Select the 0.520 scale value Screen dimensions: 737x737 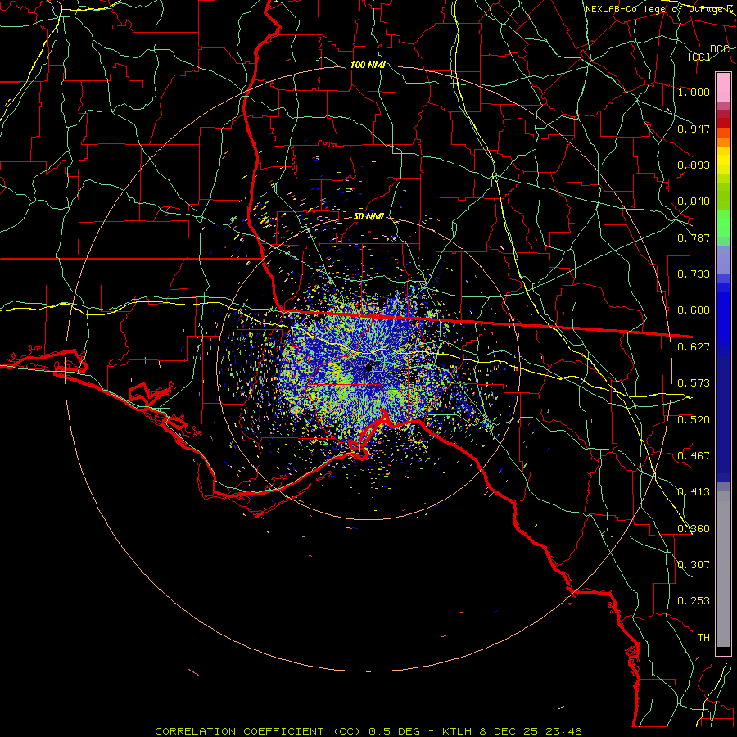(x=694, y=420)
